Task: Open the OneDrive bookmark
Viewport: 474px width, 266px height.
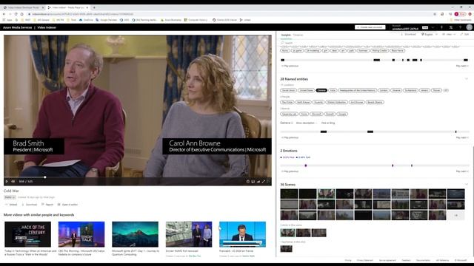Action: coord(86,20)
